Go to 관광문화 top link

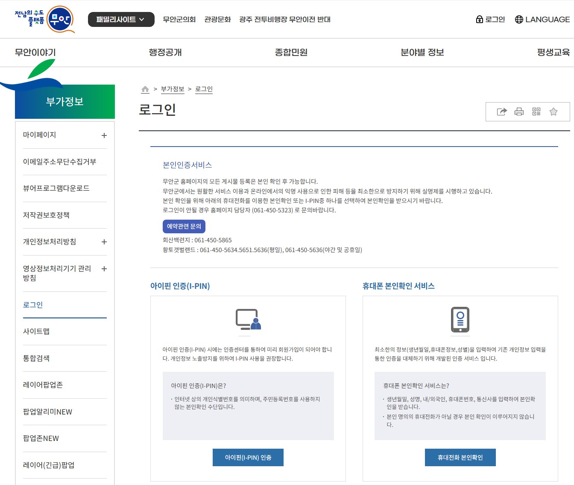pyautogui.click(x=217, y=19)
